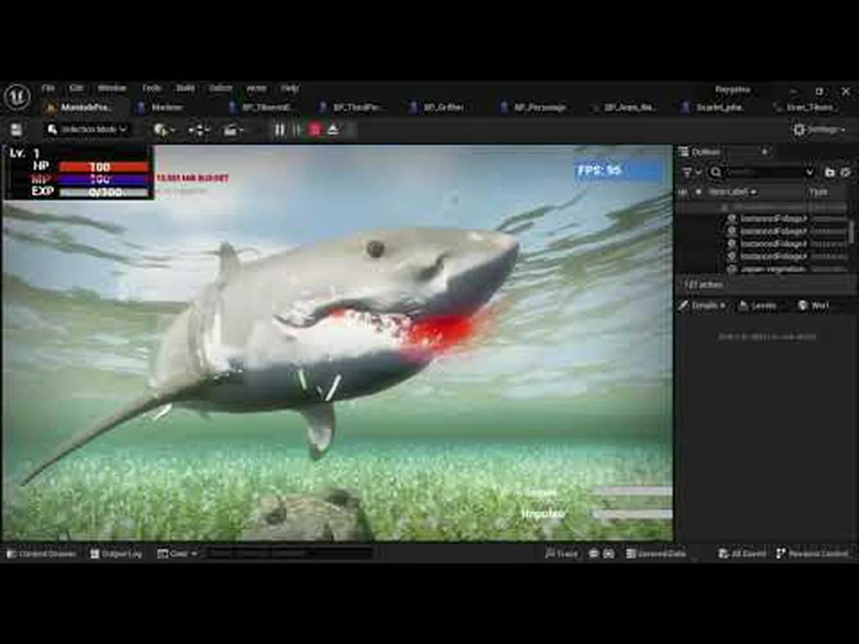Click the Trace status bar icon
859x644 pixels.
(564, 553)
